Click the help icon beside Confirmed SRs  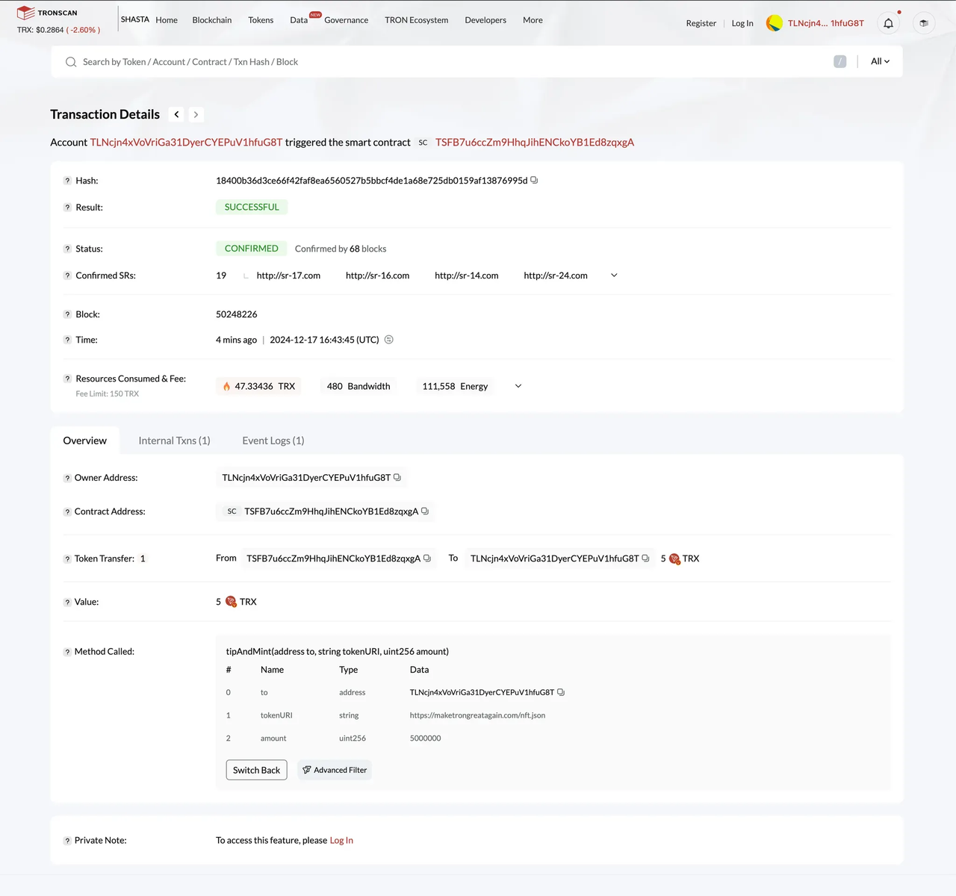pos(67,276)
